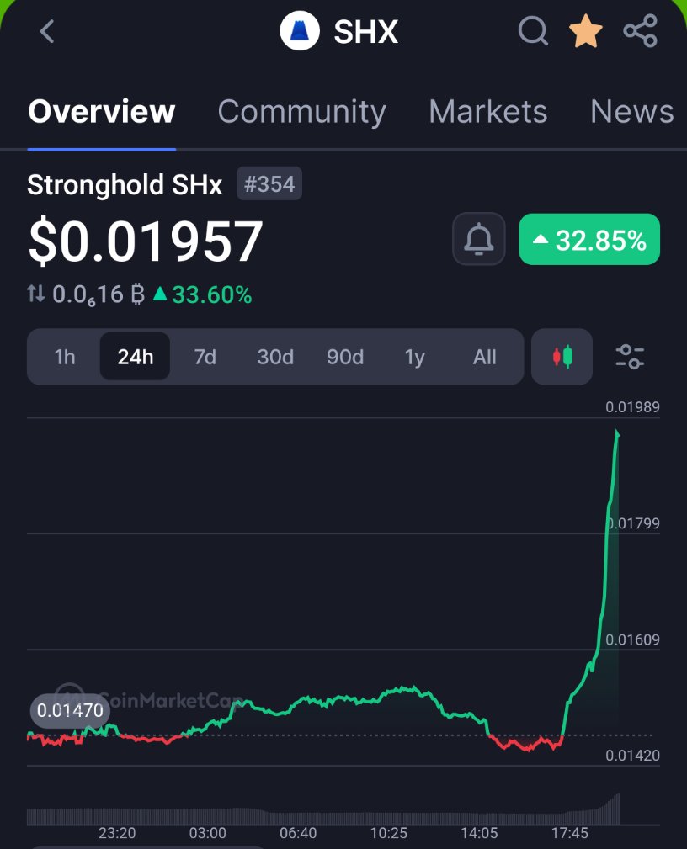
Task: Select the Overview tab
Action: point(101,112)
